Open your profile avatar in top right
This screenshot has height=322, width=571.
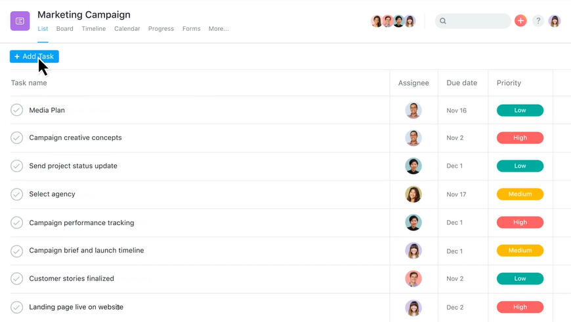click(555, 21)
